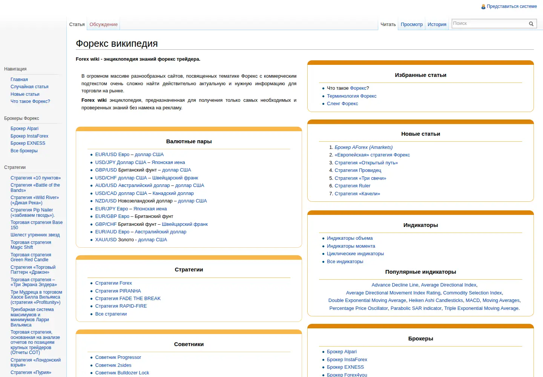Open Советник Progressor link
Screen dimensions: 543x377
pos(118,357)
